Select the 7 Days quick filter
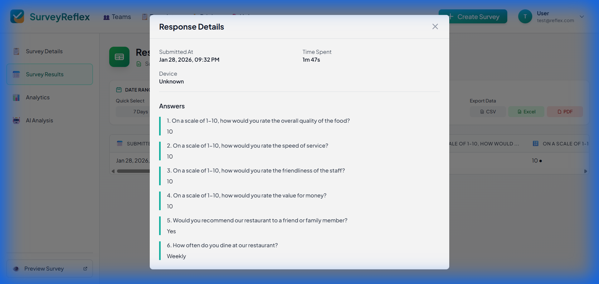Screen dimensions: 599x284 tap(140, 111)
